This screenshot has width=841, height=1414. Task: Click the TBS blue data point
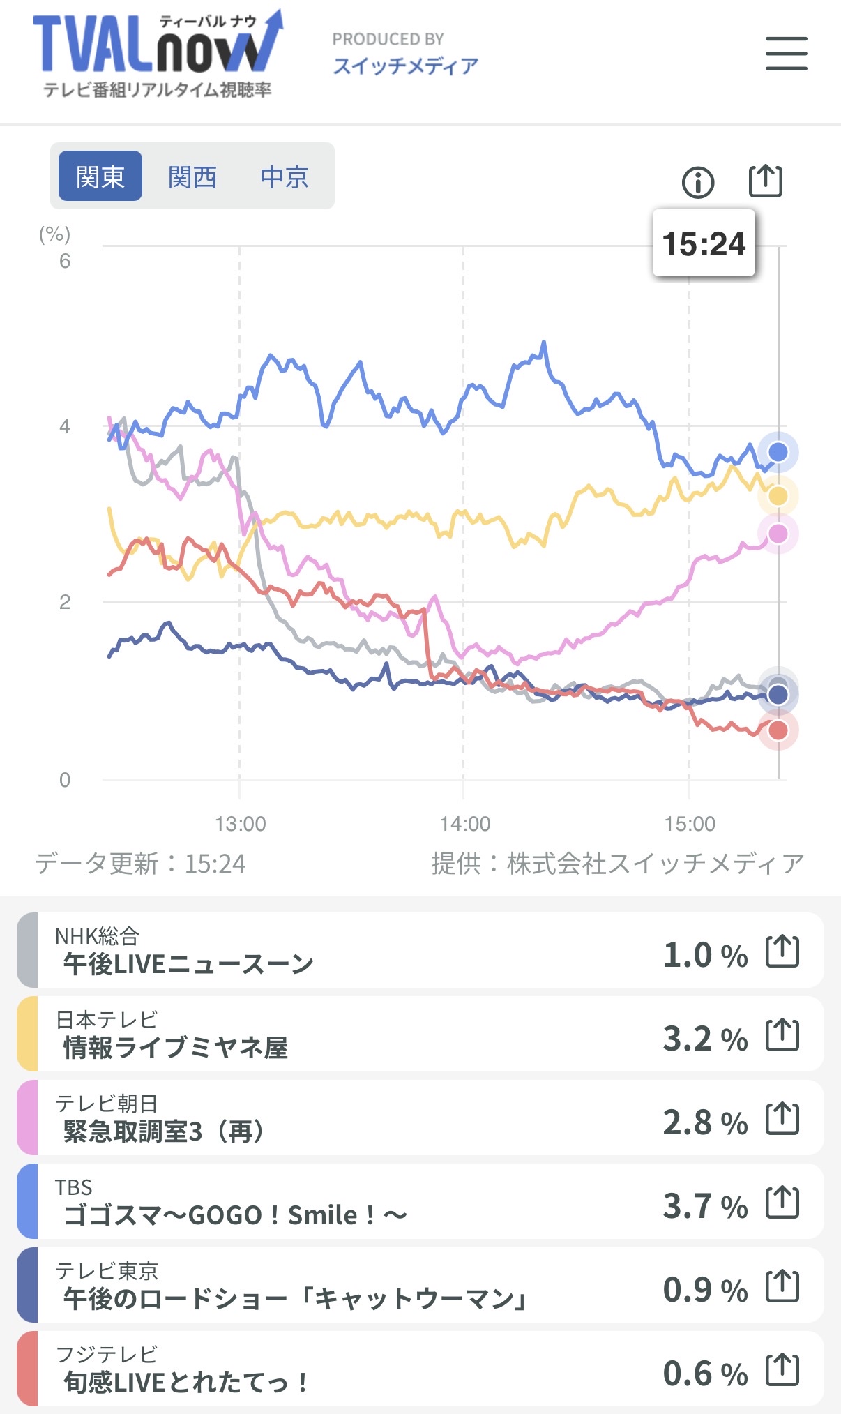click(778, 452)
